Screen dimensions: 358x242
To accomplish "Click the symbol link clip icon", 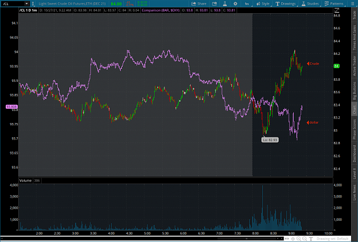I will pyautogui.click(x=33, y=3).
